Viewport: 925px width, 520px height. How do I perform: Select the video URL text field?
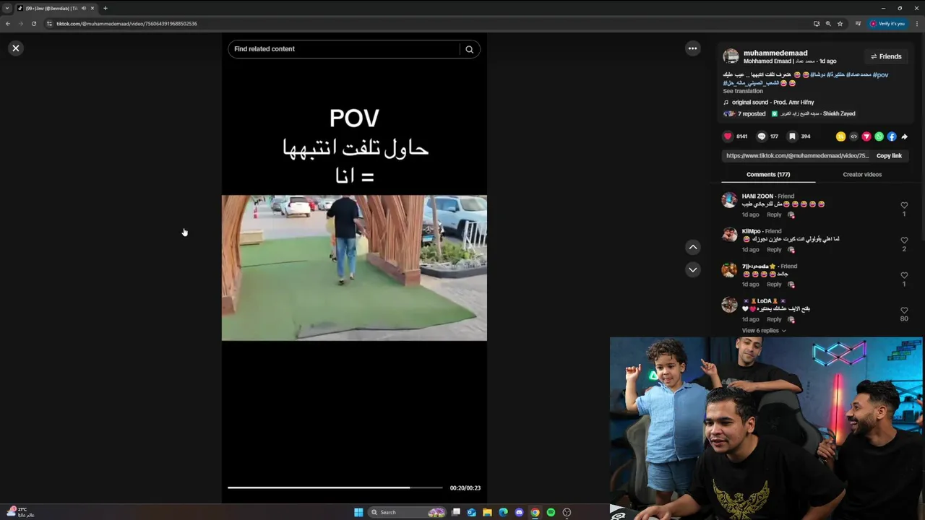pyautogui.click(x=797, y=155)
